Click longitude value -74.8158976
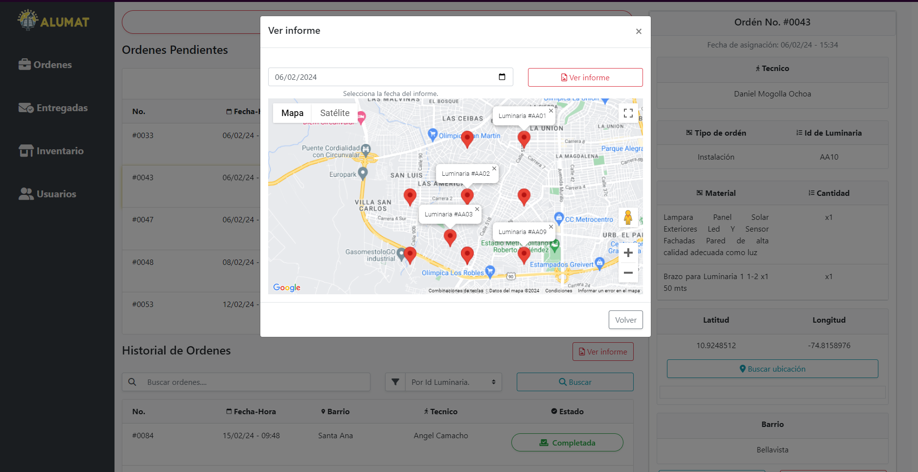 pyautogui.click(x=829, y=346)
